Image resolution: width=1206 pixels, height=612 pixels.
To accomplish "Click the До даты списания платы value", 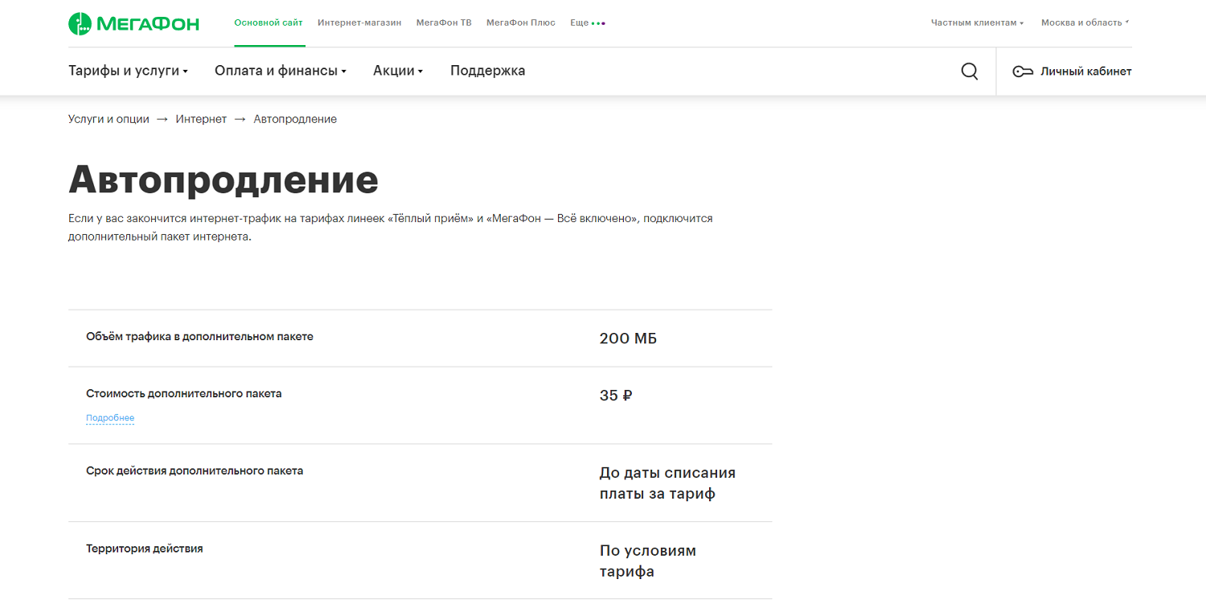I will pyautogui.click(x=667, y=483).
